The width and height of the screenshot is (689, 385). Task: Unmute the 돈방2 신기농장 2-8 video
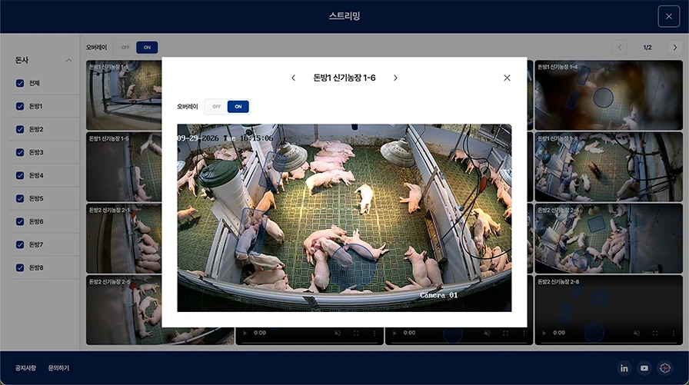click(x=636, y=334)
